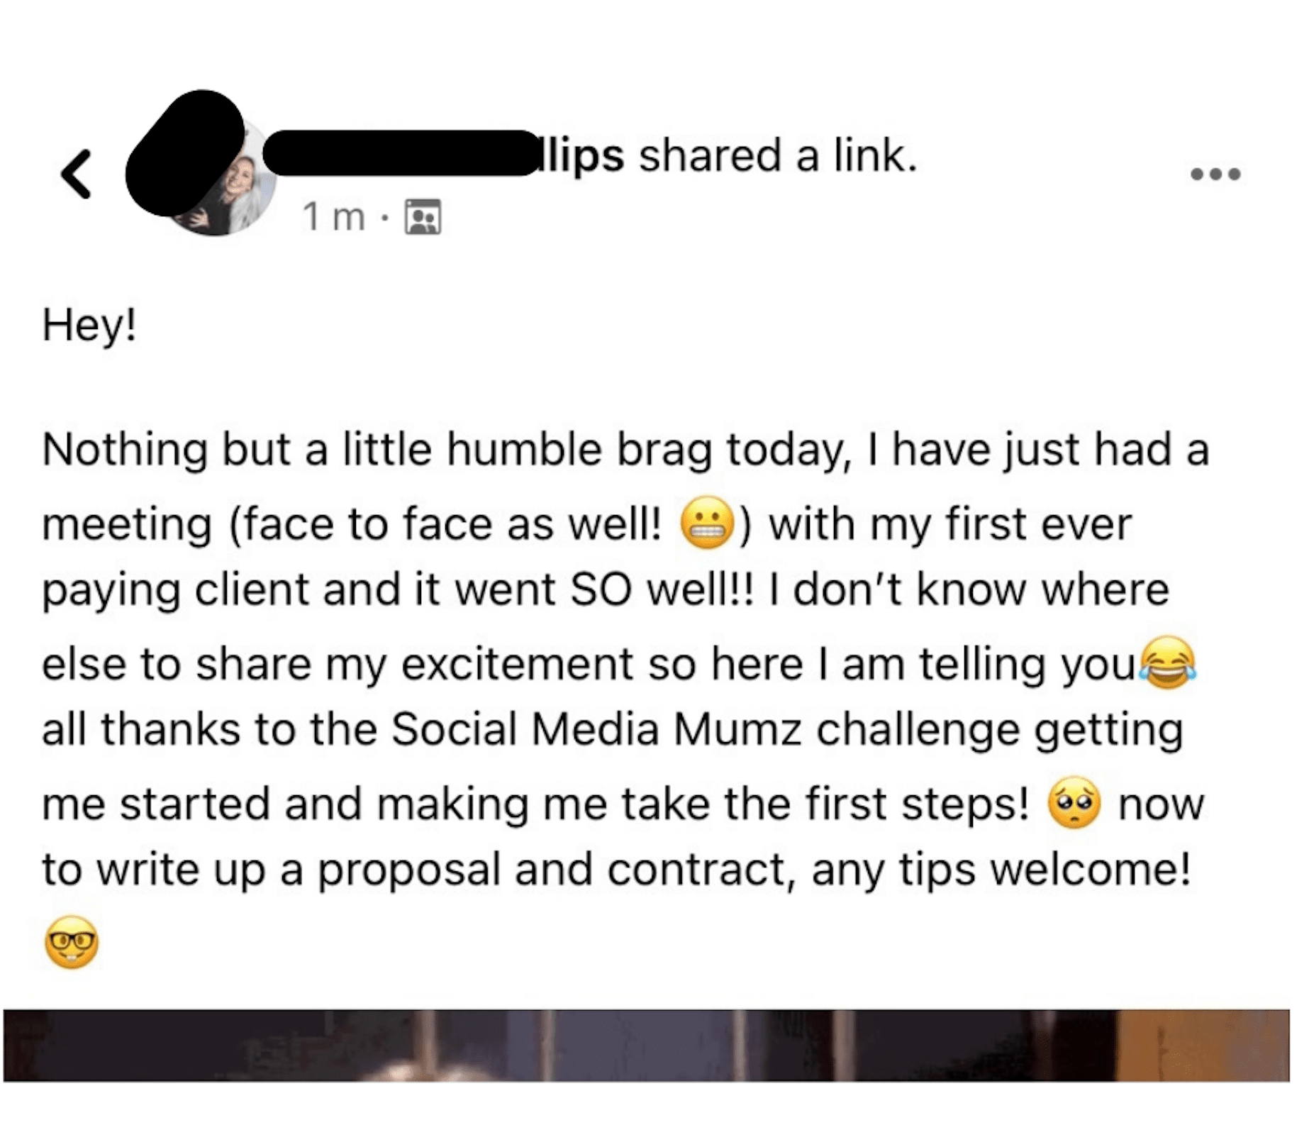The image size is (1309, 1125).
Task: Go back using the left chevron arrow
Action: pyautogui.click(x=76, y=174)
